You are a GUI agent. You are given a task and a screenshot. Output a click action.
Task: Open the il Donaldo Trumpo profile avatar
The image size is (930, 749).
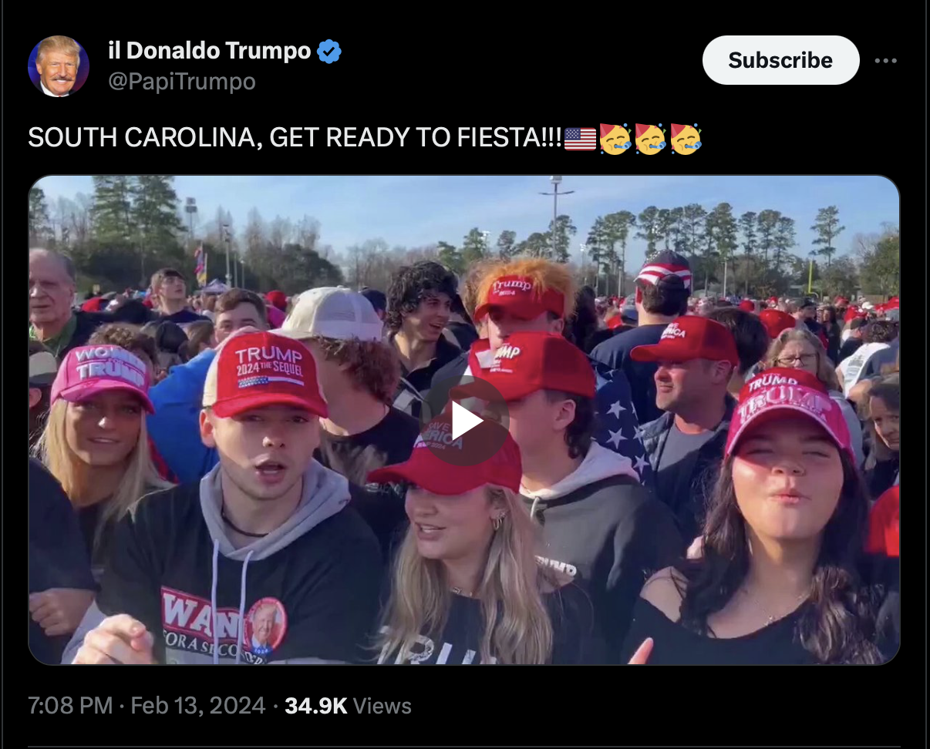pos(59,66)
